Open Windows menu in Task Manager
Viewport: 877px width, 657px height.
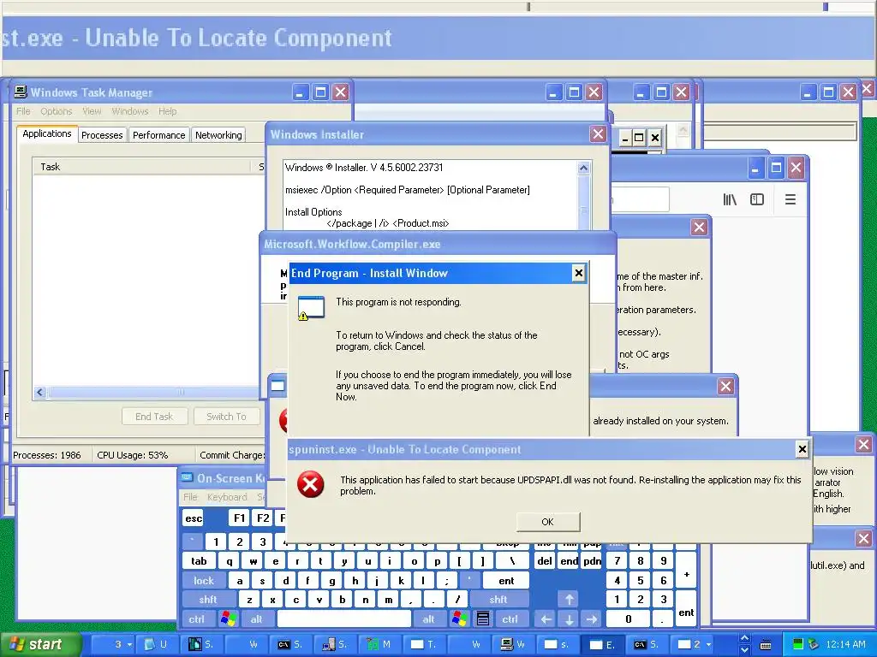coord(130,111)
